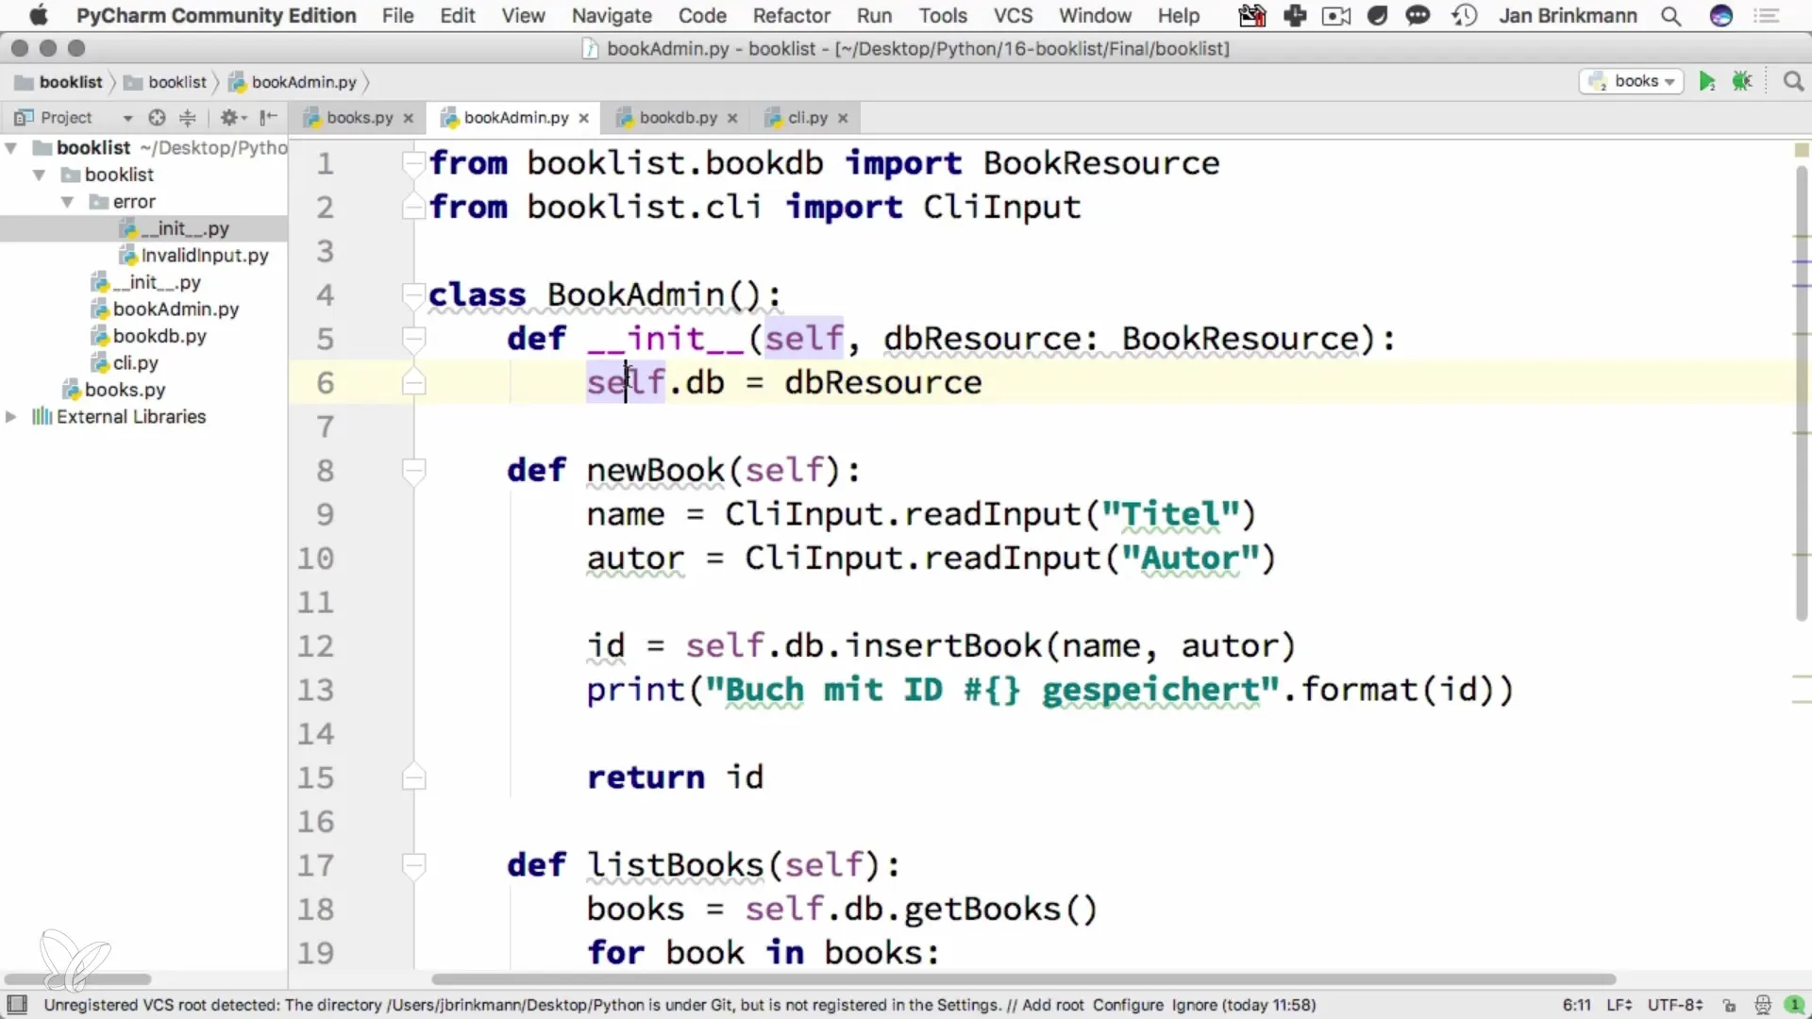Close the books.py tab
The image size is (1812, 1019).
409,118
